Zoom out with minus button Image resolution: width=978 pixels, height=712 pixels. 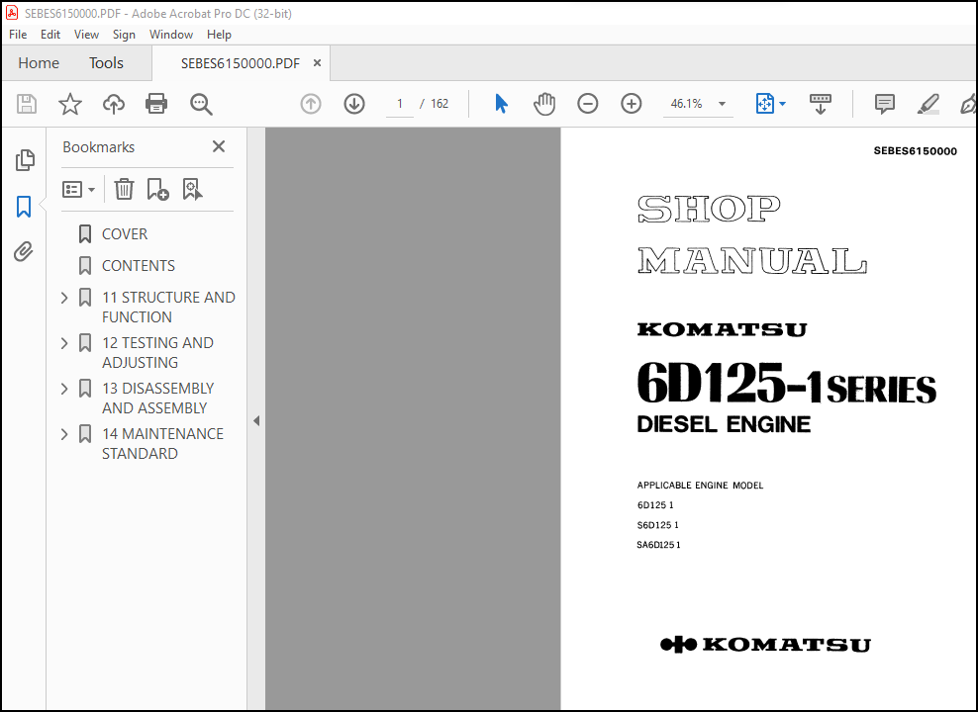tap(588, 104)
